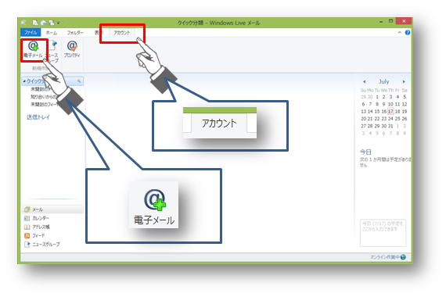
Task: Open the quick access toolbar dropdown arrow
Action: [x=59, y=23]
